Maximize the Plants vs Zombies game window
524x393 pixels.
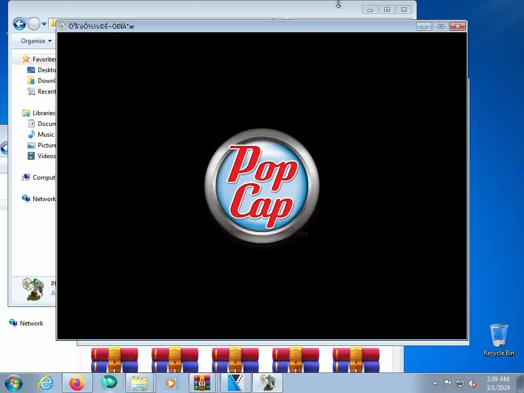[441, 27]
